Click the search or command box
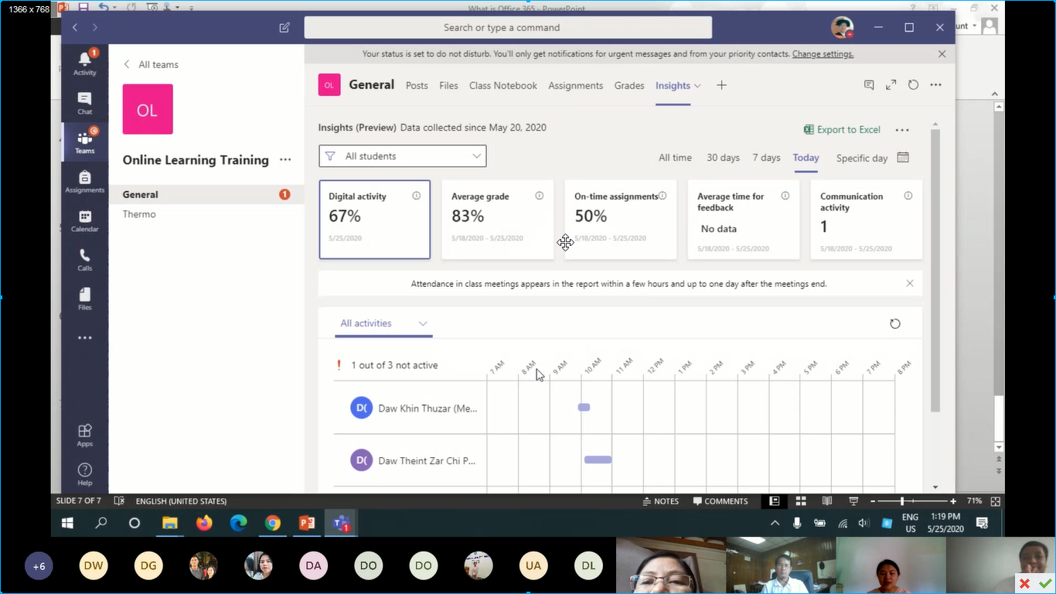The height and width of the screenshot is (594, 1056). click(508, 27)
